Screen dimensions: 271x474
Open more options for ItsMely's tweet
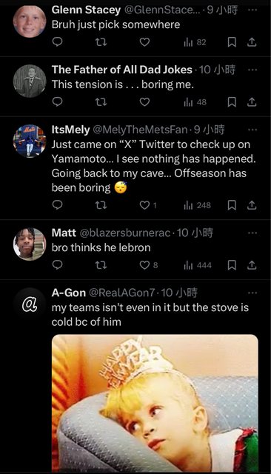tap(252, 130)
